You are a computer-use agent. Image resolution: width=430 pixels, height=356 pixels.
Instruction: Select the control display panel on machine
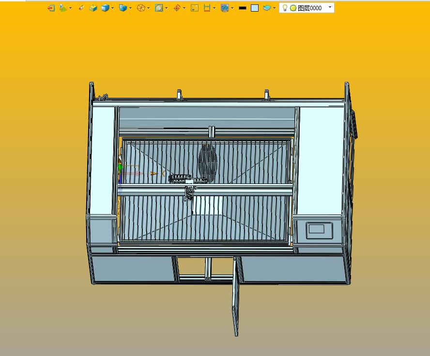pos(319,230)
